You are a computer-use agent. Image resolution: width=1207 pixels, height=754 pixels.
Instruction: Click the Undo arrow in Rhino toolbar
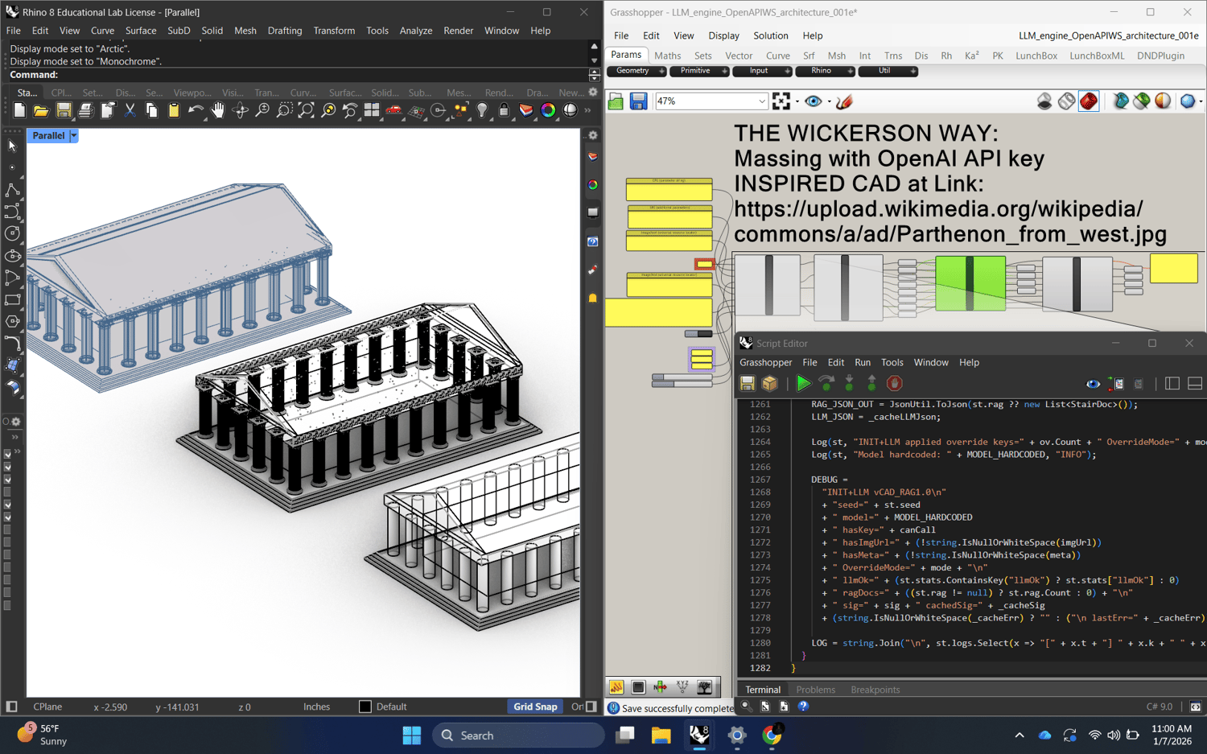(196, 111)
